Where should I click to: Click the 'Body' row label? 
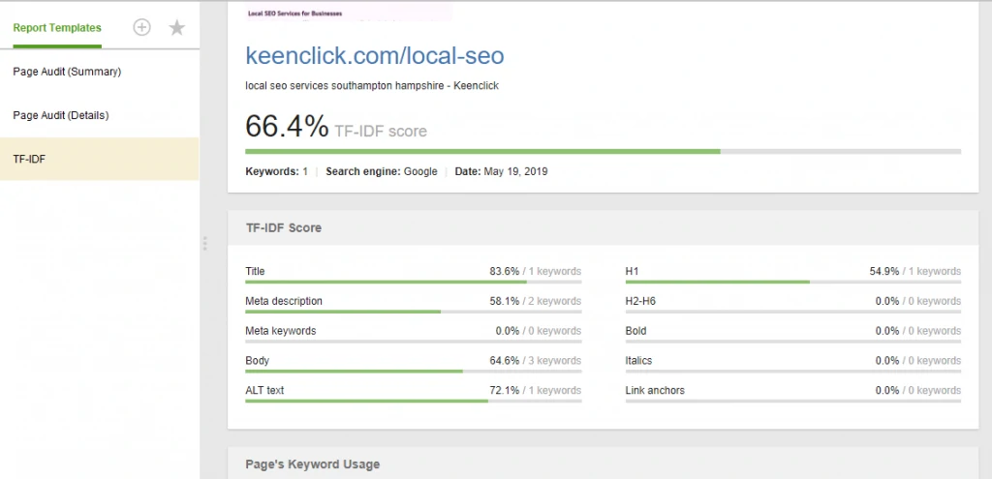coord(257,360)
